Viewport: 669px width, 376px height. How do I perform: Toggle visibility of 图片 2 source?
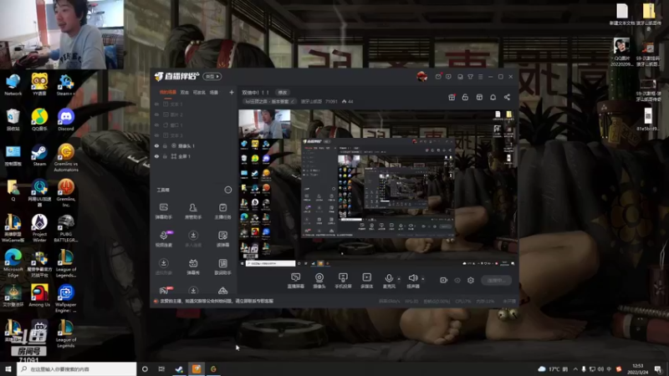click(156, 114)
